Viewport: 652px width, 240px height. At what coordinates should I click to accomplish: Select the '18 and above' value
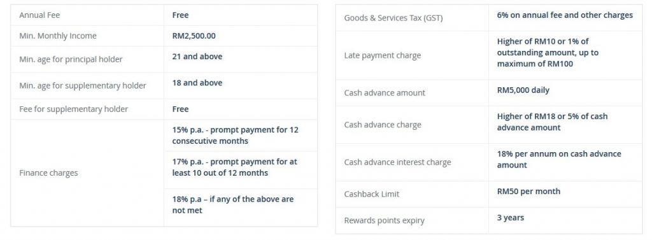point(197,82)
